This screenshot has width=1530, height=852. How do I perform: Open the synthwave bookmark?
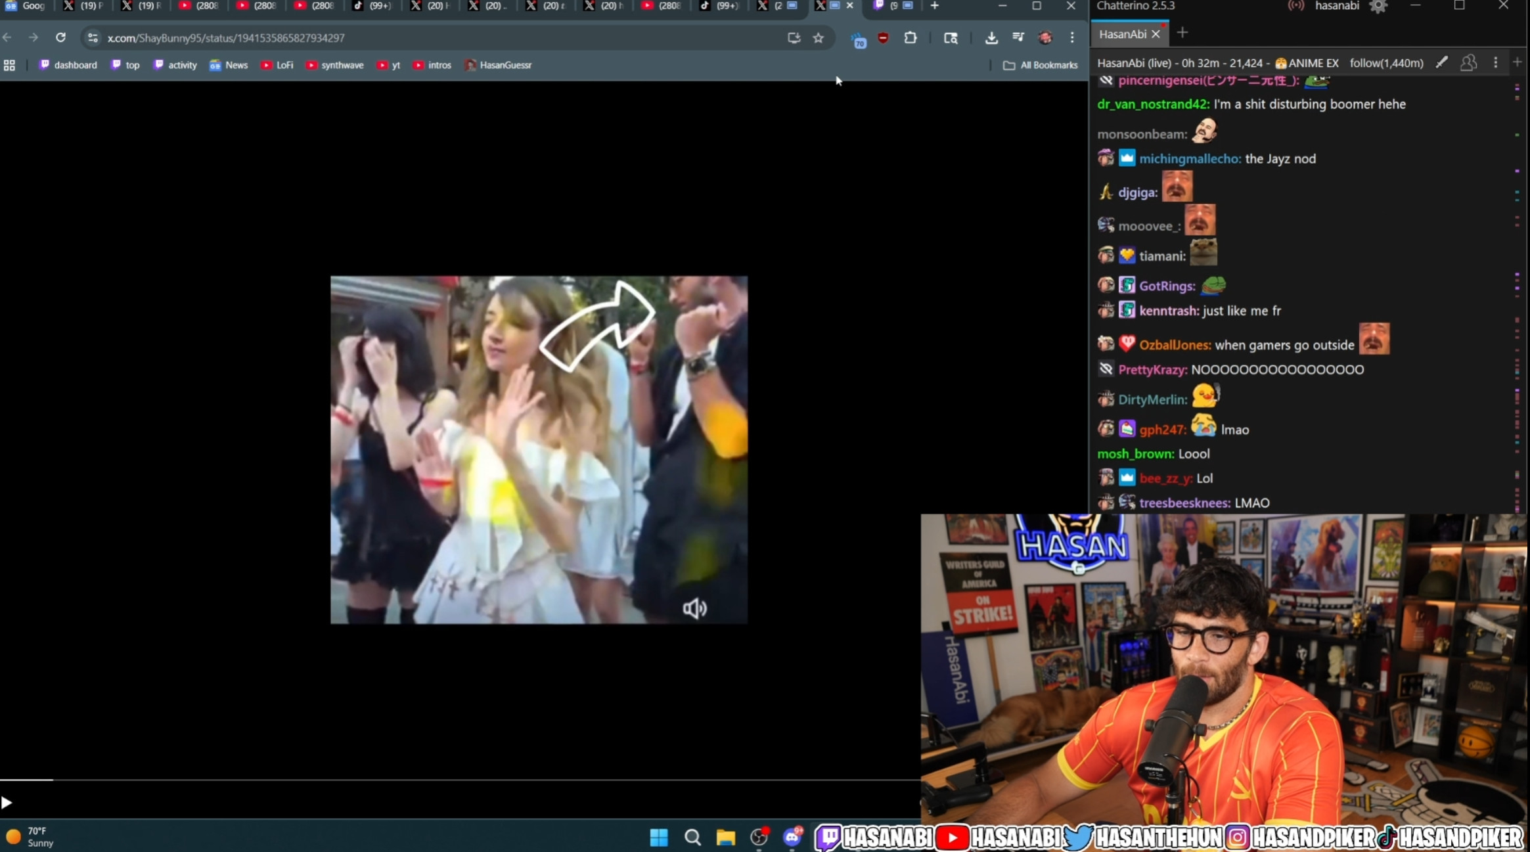point(335,65)
